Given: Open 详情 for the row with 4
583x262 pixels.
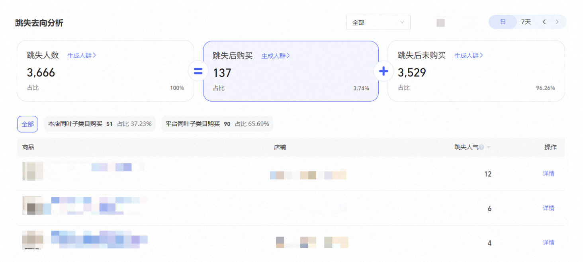Looking at the screenshot, I should click(x=548, y=242).
